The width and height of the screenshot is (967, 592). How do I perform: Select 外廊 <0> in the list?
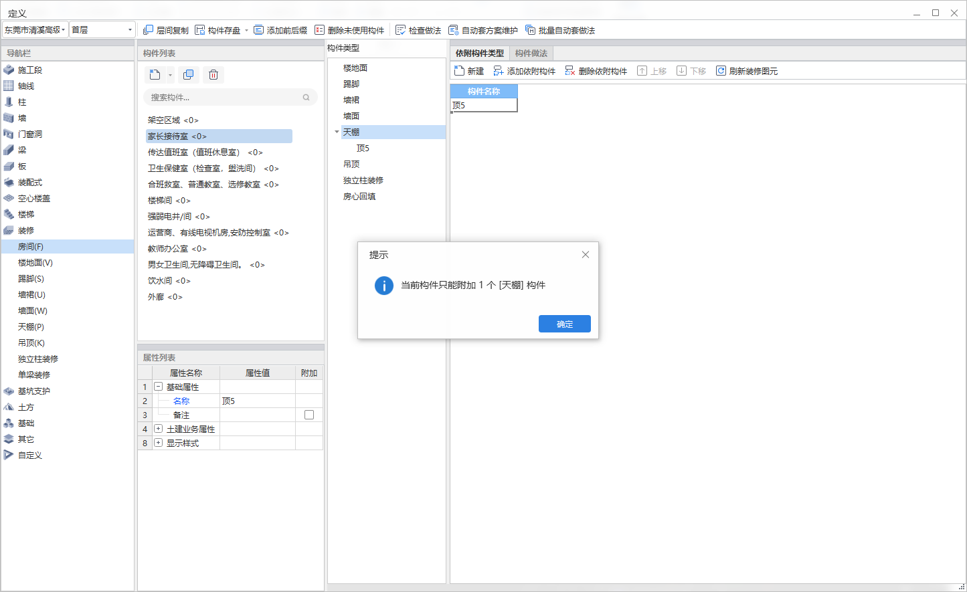165,296
